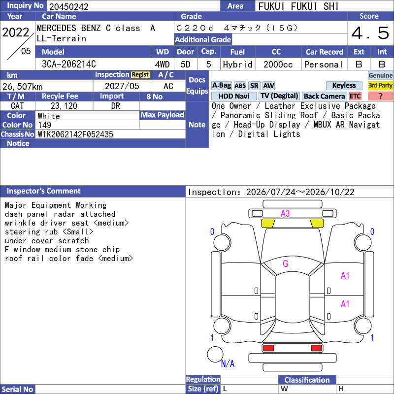Screen dimensions: 394x394
Task: Click the red ETC badge
Action: (x=355, y=96)
